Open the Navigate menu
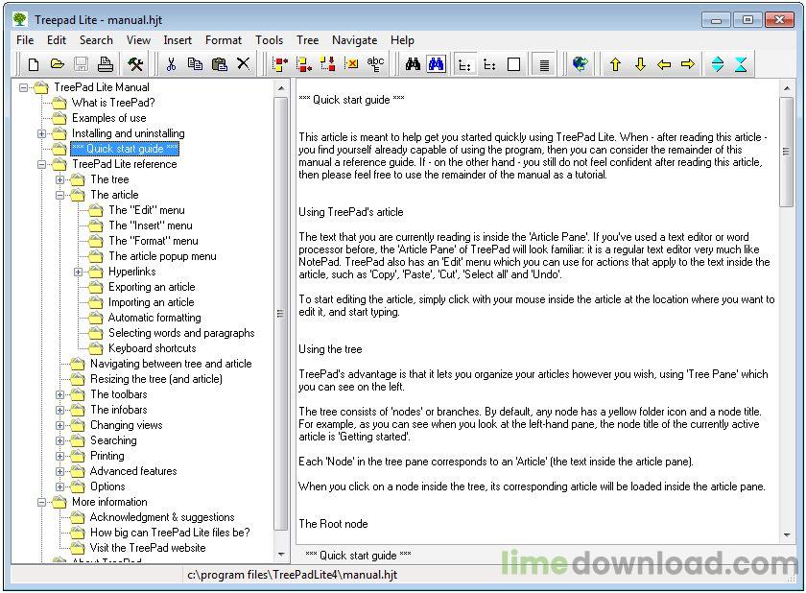This screenshot has width=806, height=593. pos(354,40)
